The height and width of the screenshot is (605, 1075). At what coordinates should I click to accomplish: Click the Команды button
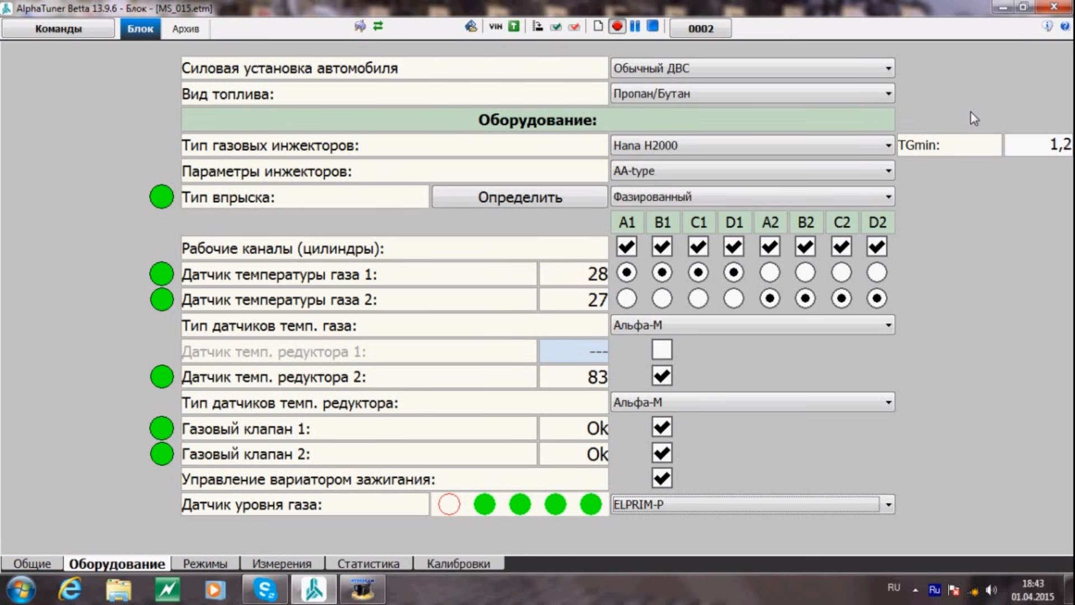(58, 29)
